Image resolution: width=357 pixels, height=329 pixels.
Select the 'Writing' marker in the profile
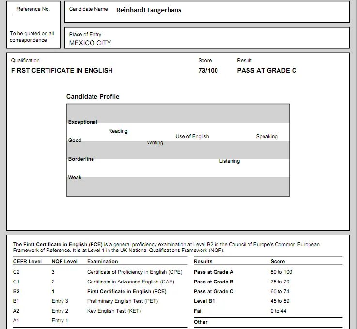(155, 143)
